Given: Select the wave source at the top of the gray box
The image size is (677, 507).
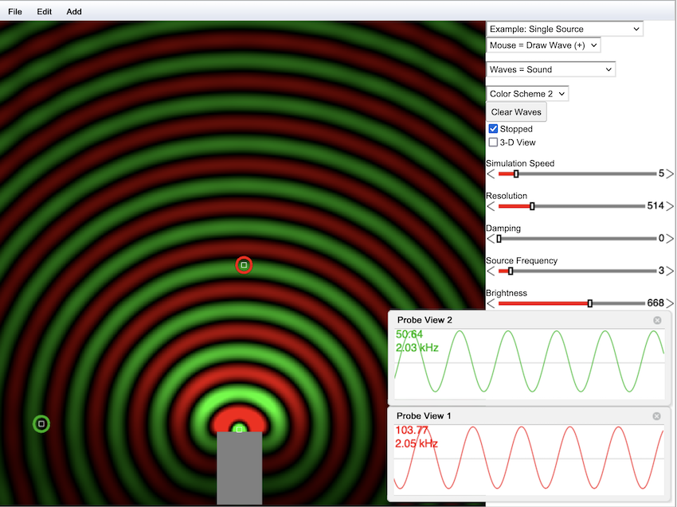Looking at the screenshot, I should pos(238,429).
